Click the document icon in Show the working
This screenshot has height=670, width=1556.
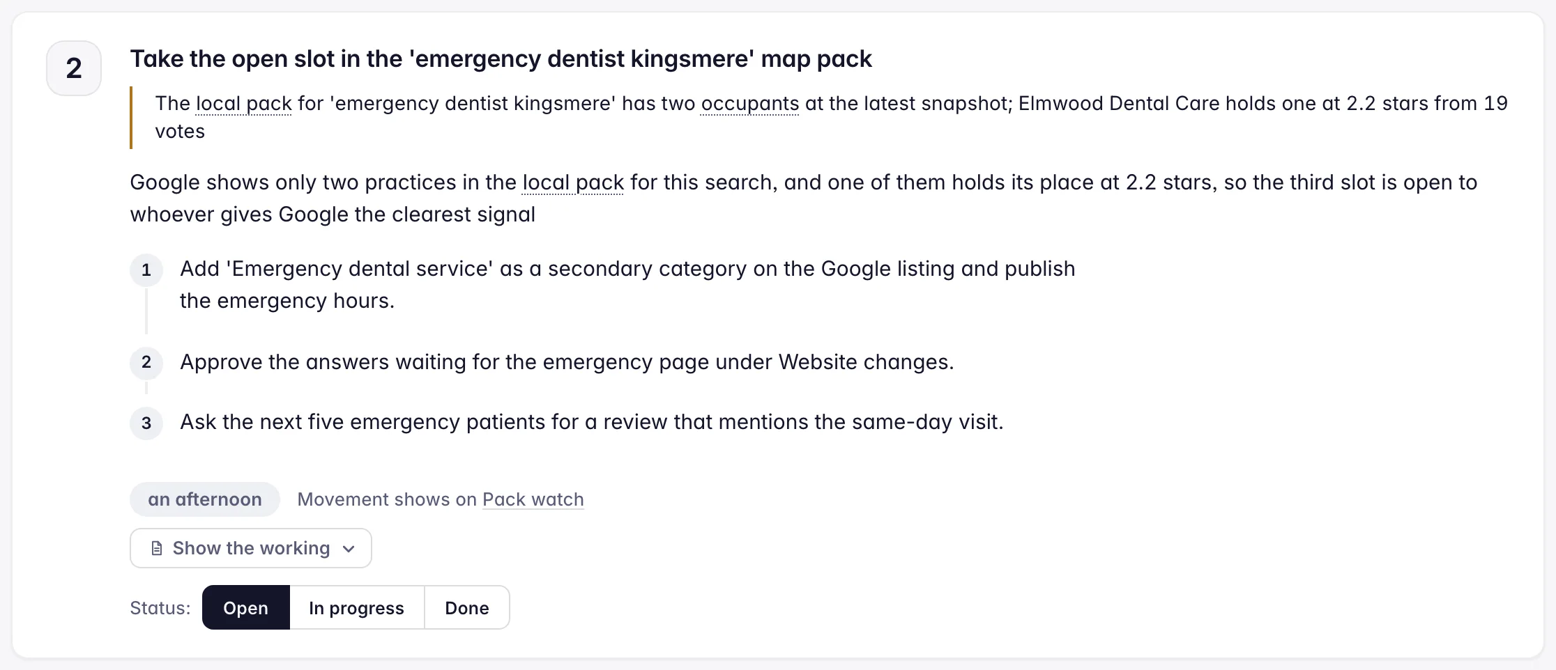click(157, 549)
